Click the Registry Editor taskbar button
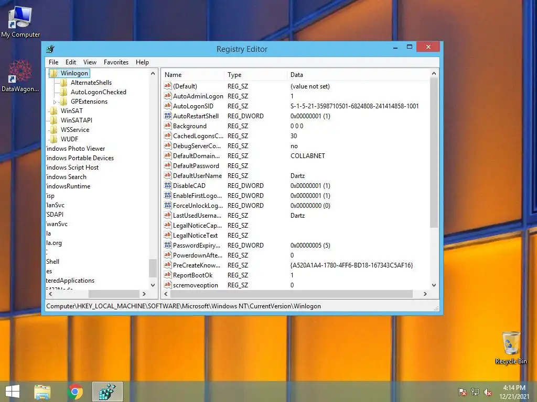The height and width of the screenshot is (402, 537). tap(107, 392)
